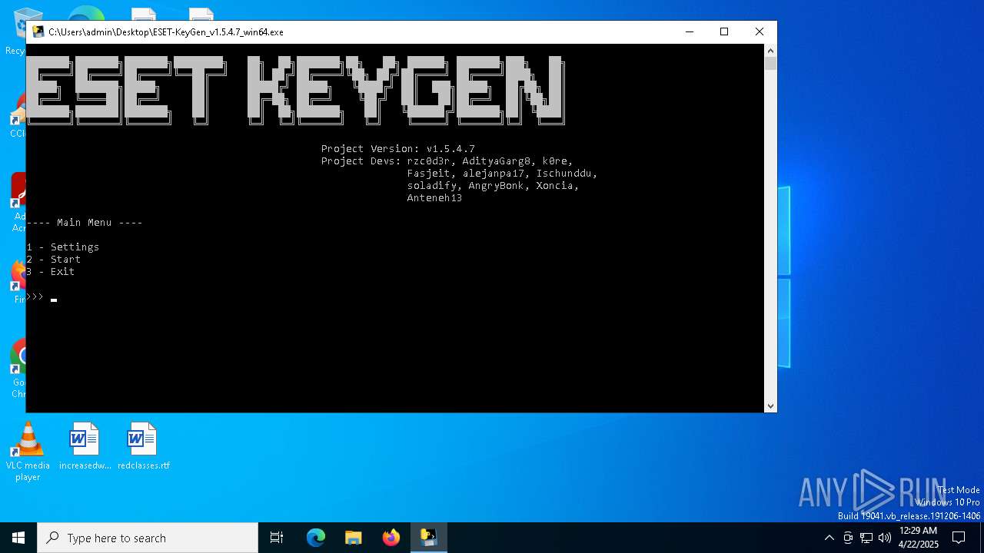Click the console scrollbar up arrow
Viewport: 984px width, 553px height.
pyautogui.click(x=770, y=50)
